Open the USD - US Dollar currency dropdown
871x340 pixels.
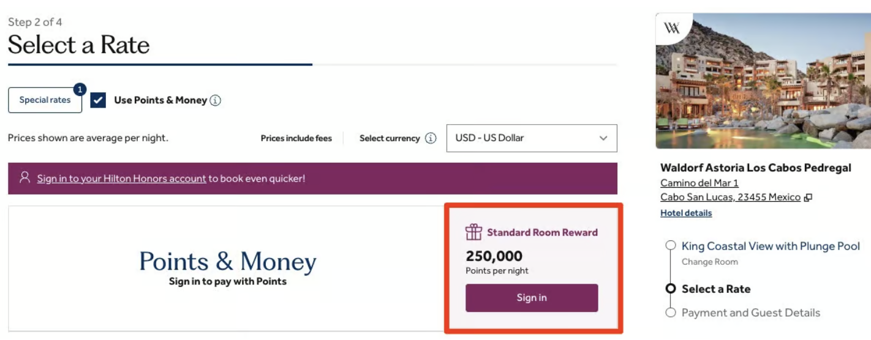[532, 138]
